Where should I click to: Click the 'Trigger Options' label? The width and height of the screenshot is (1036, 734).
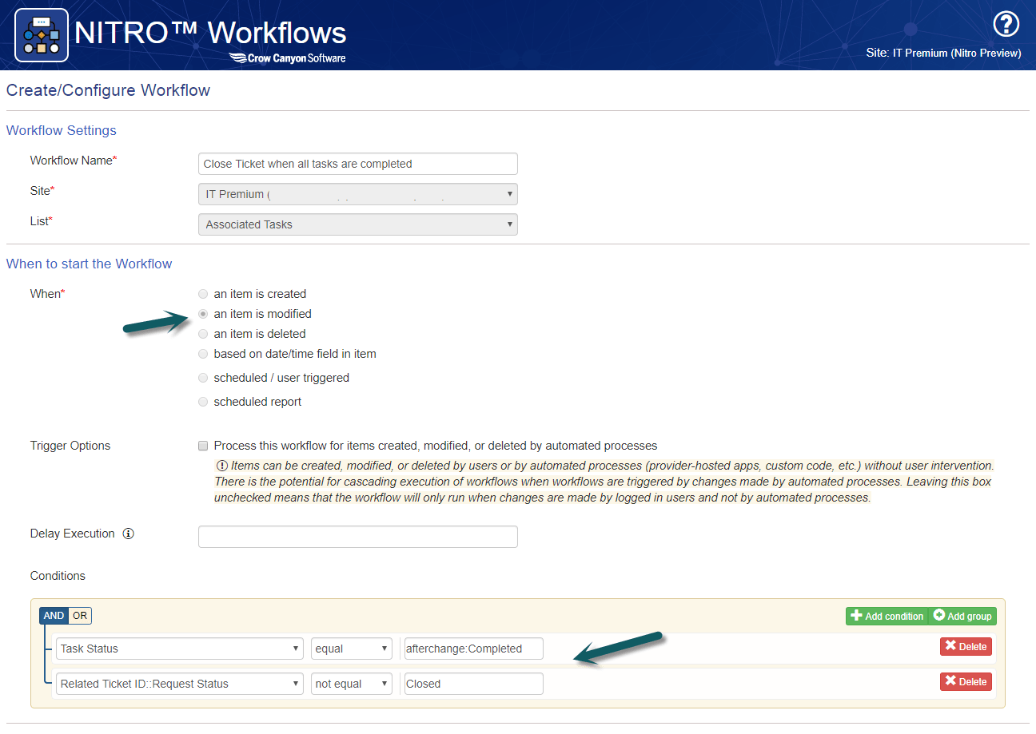click(70, 446)
